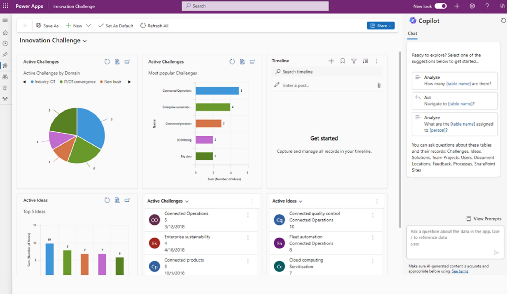Click the blue Connected Operations bar
The width and height of the screenshot is (507, 294).
tap(217, 91)
